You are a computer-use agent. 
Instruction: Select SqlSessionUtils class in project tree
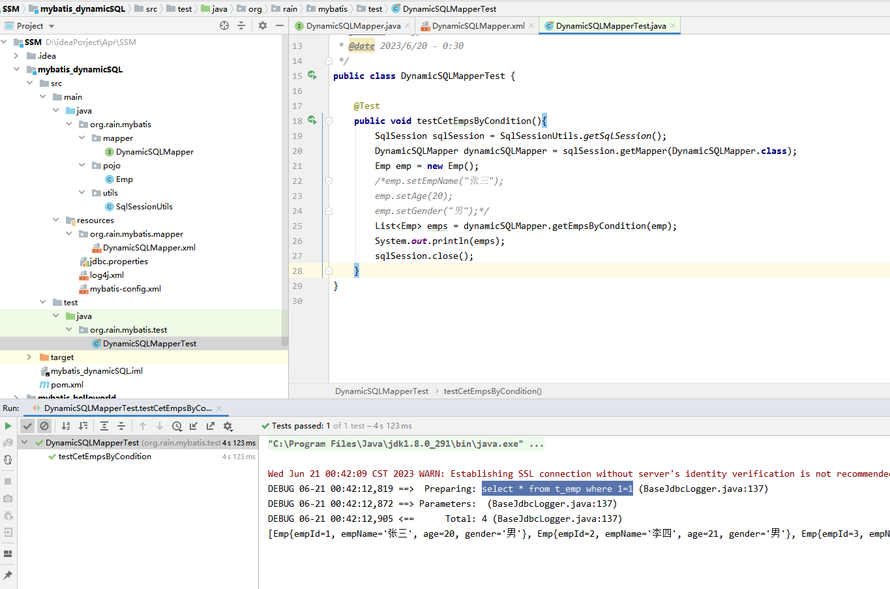pyautogui.click(x=144, y=207)
